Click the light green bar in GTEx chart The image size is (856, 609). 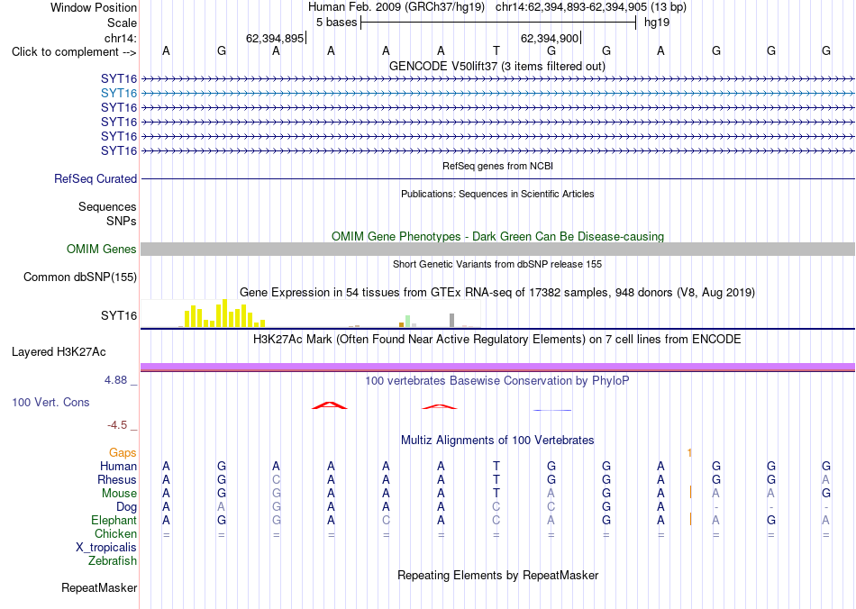point(408,322)
